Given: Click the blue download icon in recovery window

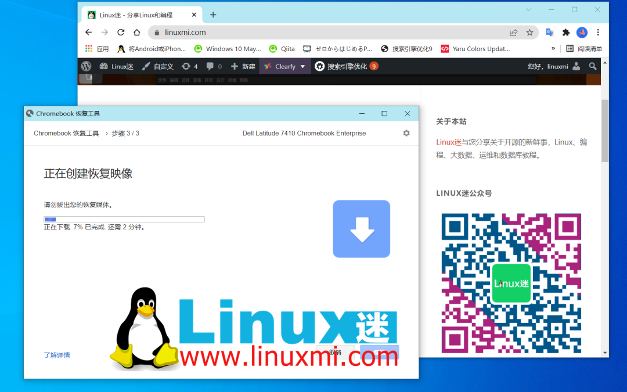Looking at the screenshot, I should (361, 229).
